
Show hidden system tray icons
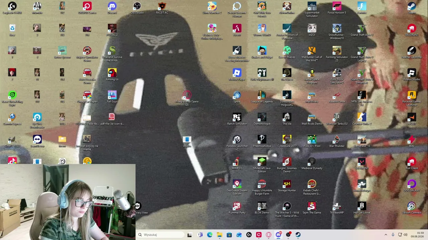[386, 235]
